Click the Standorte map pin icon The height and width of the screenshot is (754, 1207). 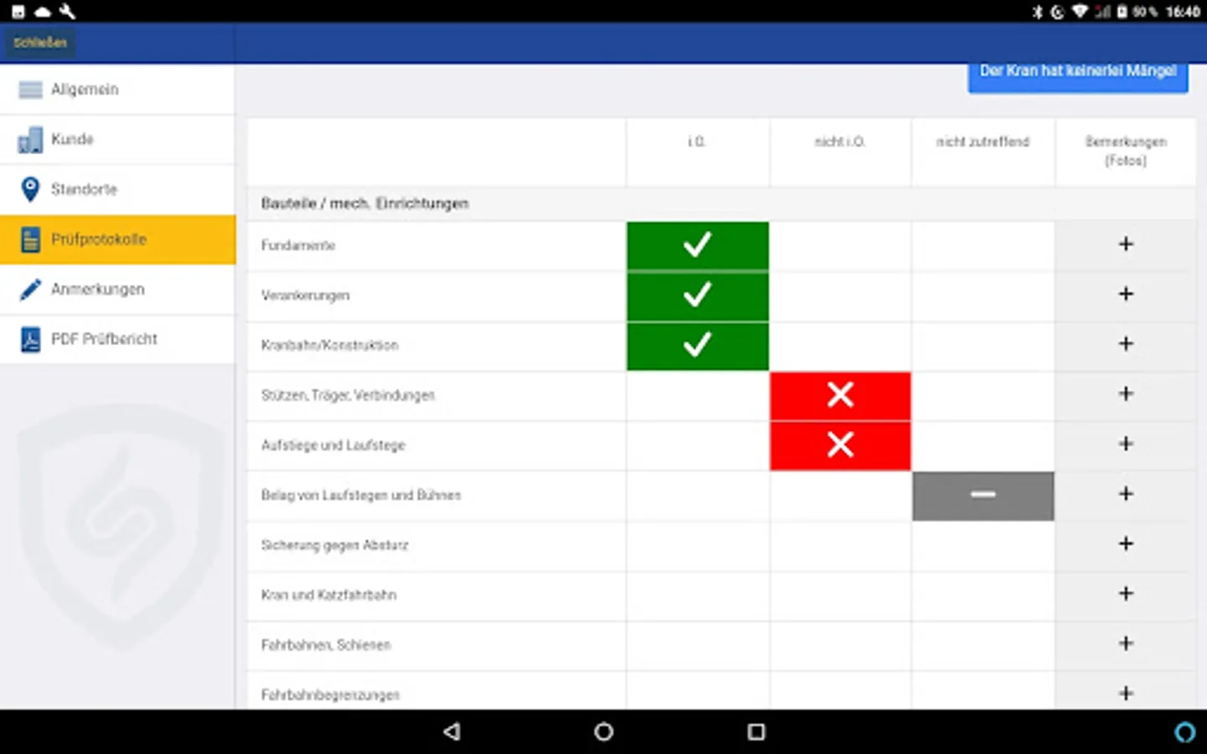click(x=30, y=189)
